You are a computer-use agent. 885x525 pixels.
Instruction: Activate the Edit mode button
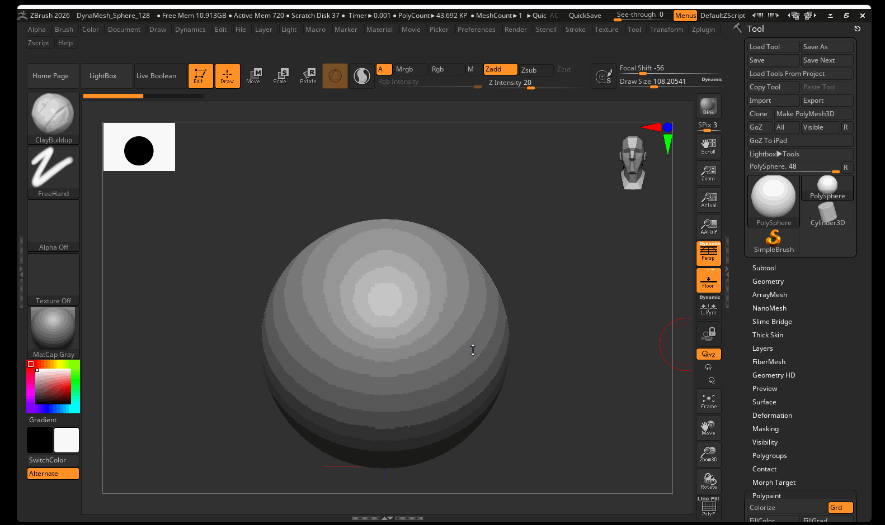click(200, 76)
